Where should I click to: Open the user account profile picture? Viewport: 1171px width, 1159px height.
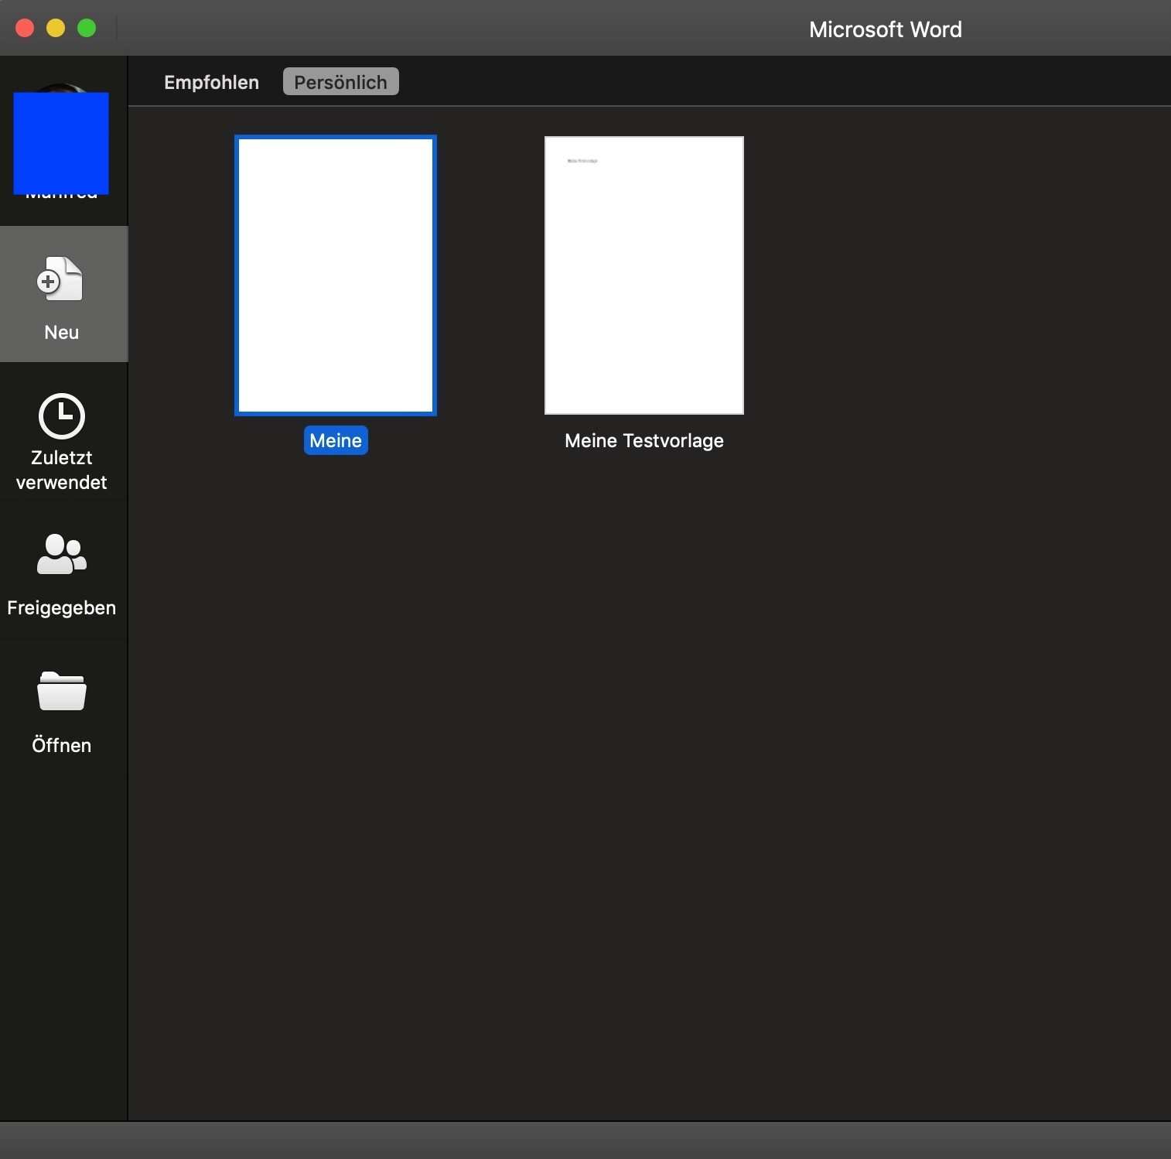click(x=61, y=139)
